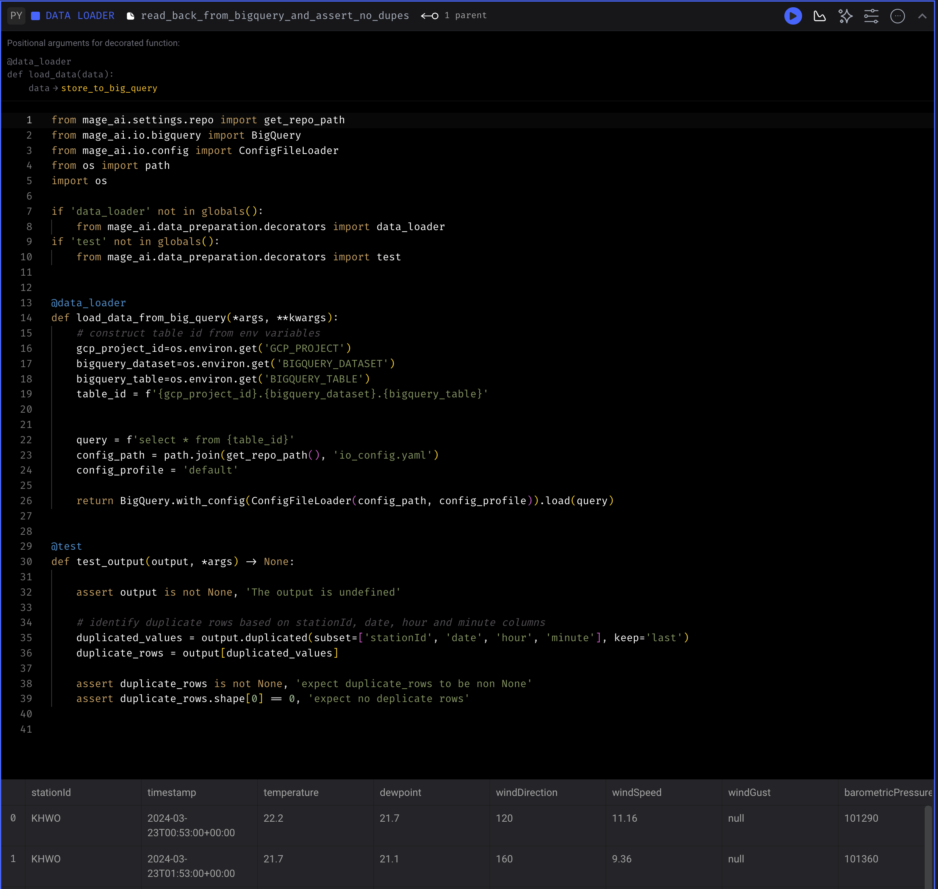Click 'expect no deplicate rows' string

pyautogui.click(x=388, y=698)
